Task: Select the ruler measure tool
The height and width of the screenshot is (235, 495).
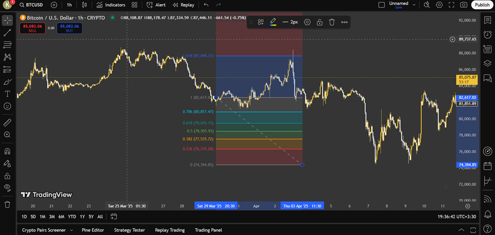Action: click(x=7, y=122)
